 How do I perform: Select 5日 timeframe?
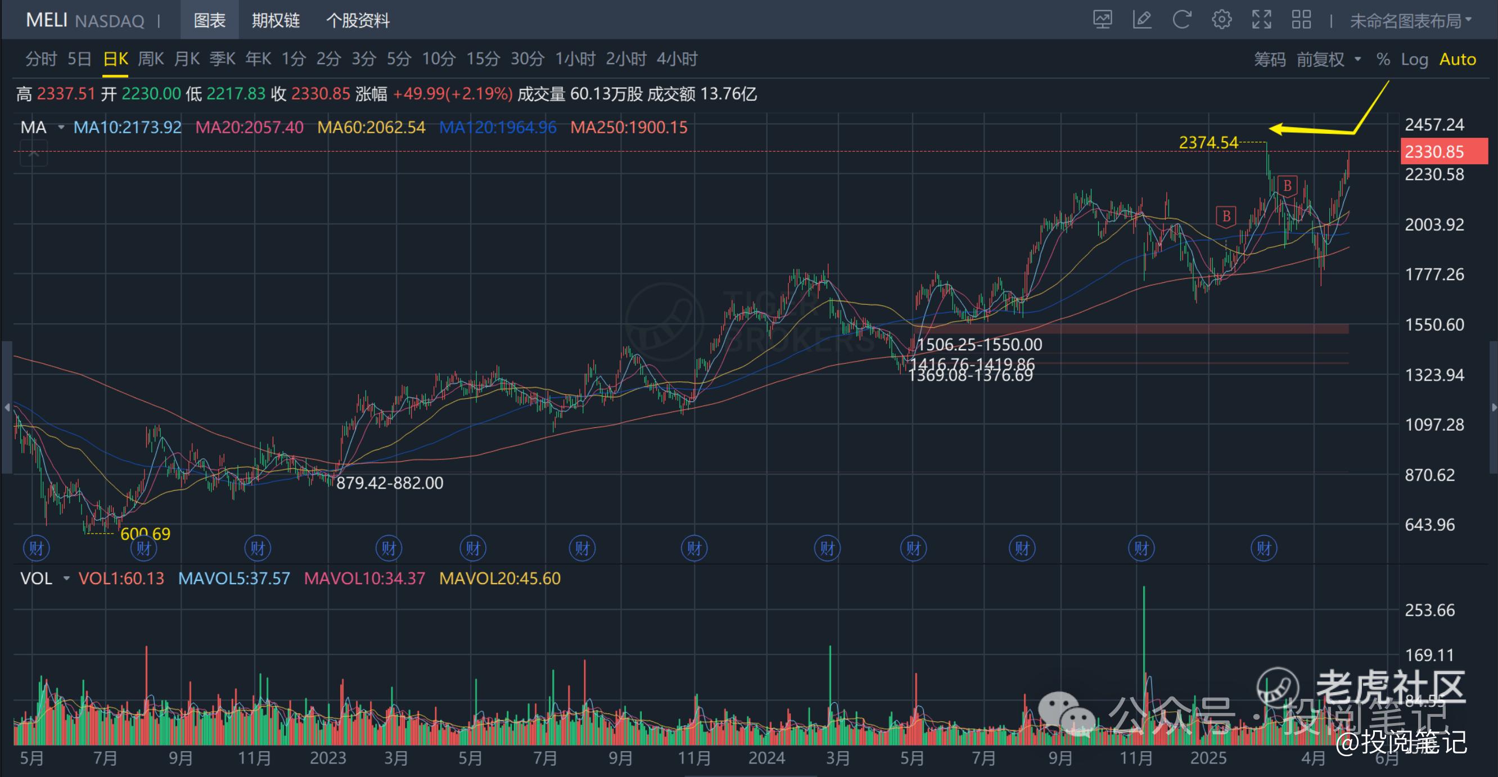pyautogui.click(x=80, y=58)
